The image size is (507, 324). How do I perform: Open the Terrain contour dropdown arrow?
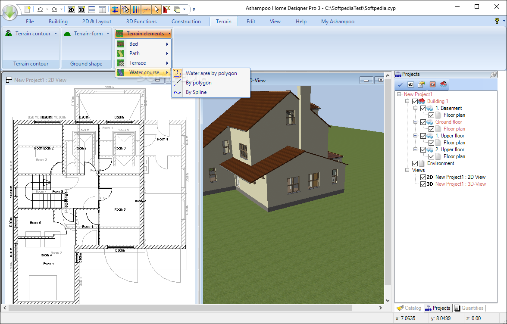click(x=56, y=34)
